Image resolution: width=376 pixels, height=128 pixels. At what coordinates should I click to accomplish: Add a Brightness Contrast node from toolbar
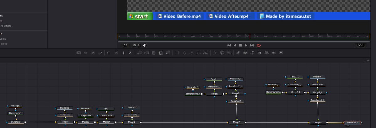(x=123, y=53)
